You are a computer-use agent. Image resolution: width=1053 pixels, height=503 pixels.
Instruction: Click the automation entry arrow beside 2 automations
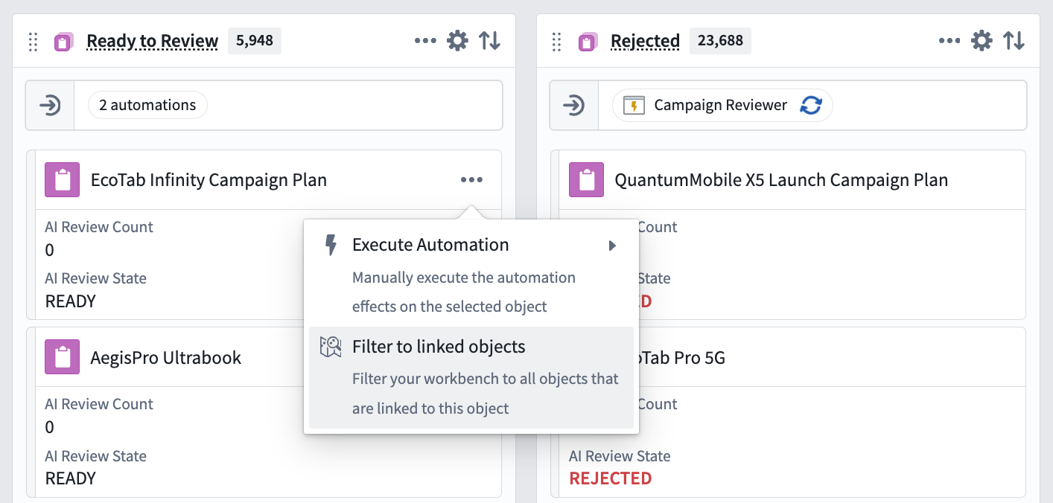click(x=49, y=104)
